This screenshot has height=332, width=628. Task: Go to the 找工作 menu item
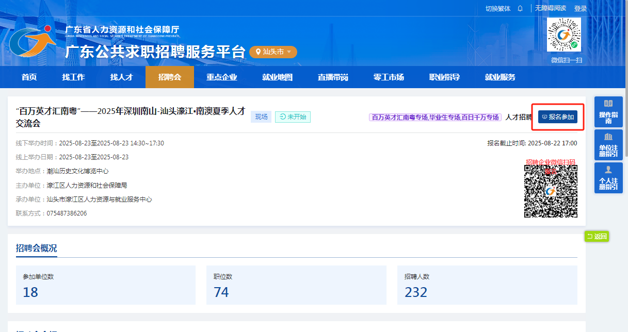coord(73,77)
